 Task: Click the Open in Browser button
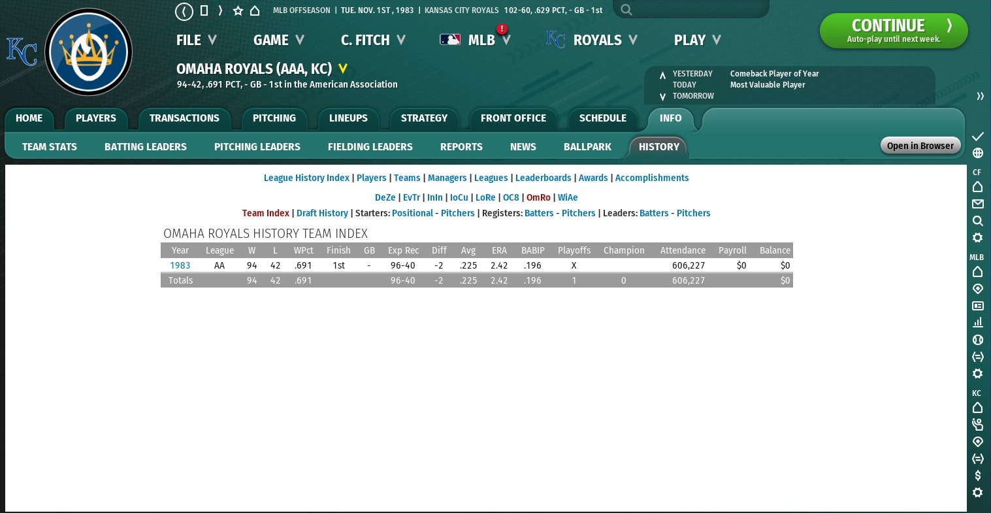click(x=920, y=146)
